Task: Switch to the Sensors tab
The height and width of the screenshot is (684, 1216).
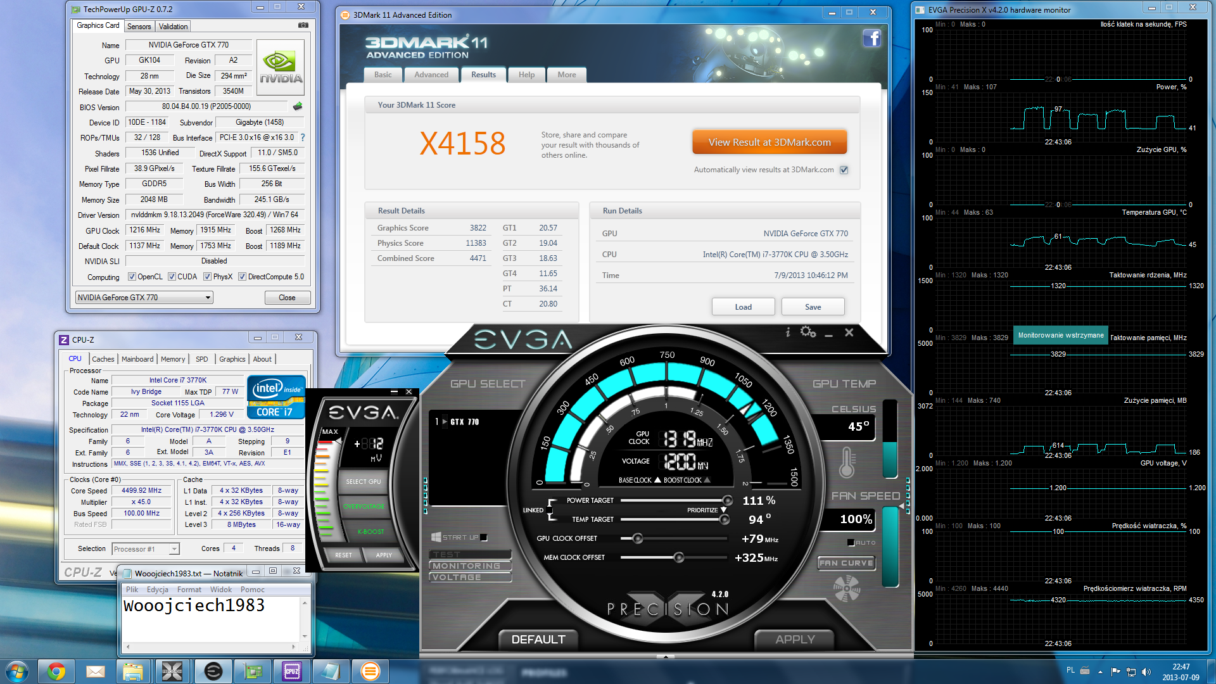Action: coord(139,27)
